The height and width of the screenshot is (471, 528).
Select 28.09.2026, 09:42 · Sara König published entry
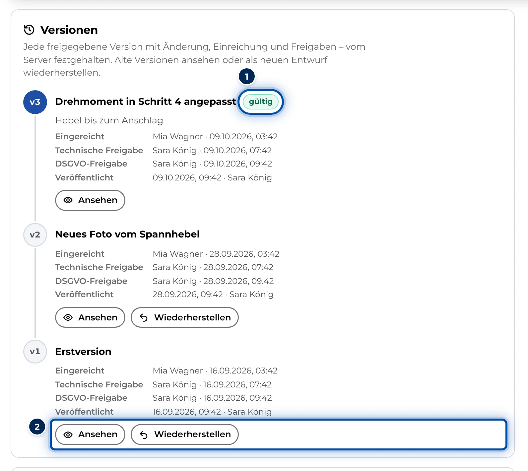(x=213, y=295)
